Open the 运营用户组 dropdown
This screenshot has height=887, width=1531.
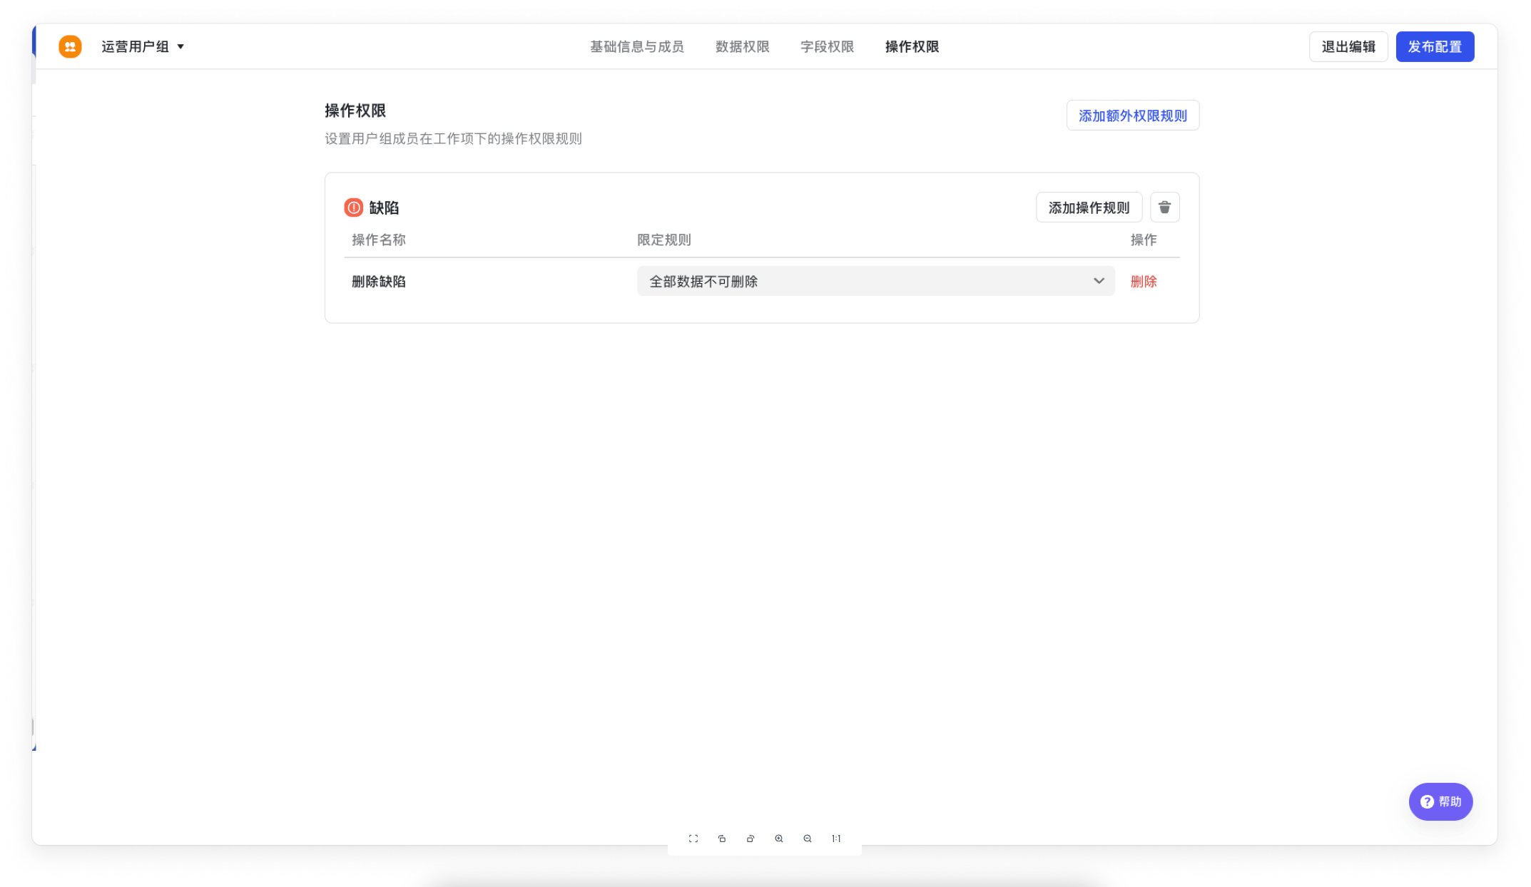(143, 46)
